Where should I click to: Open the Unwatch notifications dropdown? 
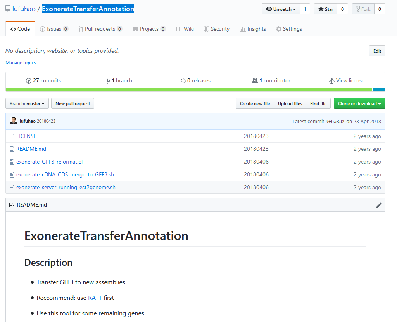click(x=281, y=9)
